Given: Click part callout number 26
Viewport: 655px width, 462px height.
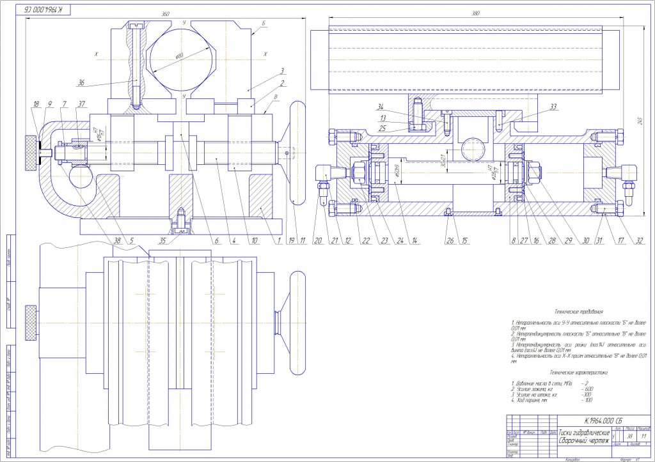Looking at the screenshot, I should (450, 241).
